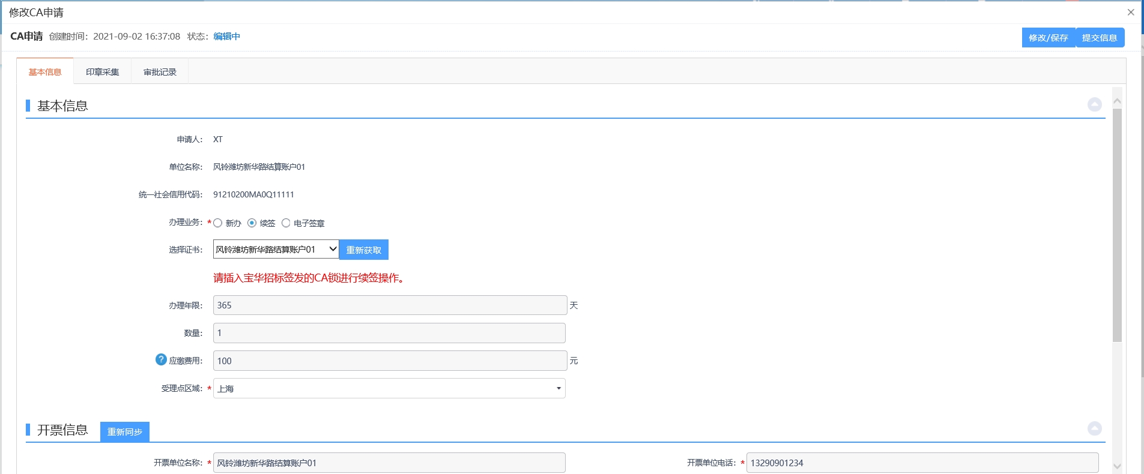Switch to the 印章采集 tab

[102, 72]
